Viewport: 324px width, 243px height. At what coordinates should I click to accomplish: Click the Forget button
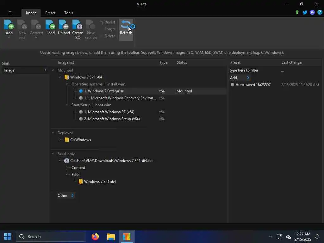click(110, 29)
